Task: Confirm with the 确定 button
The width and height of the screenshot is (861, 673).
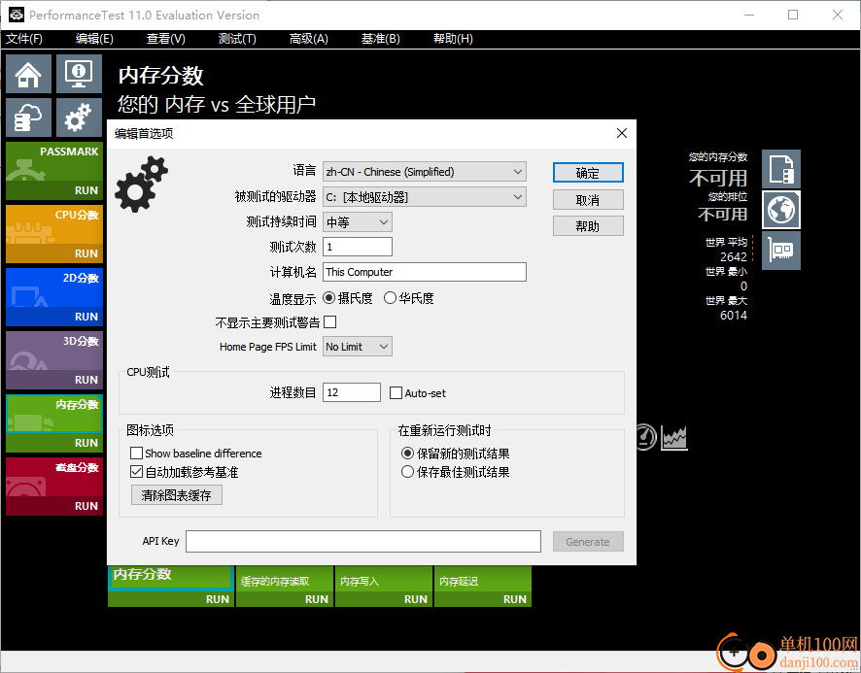Action: [x=588, y=173]
